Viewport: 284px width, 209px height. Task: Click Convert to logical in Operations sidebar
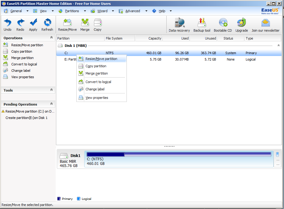tap(24, 64)
